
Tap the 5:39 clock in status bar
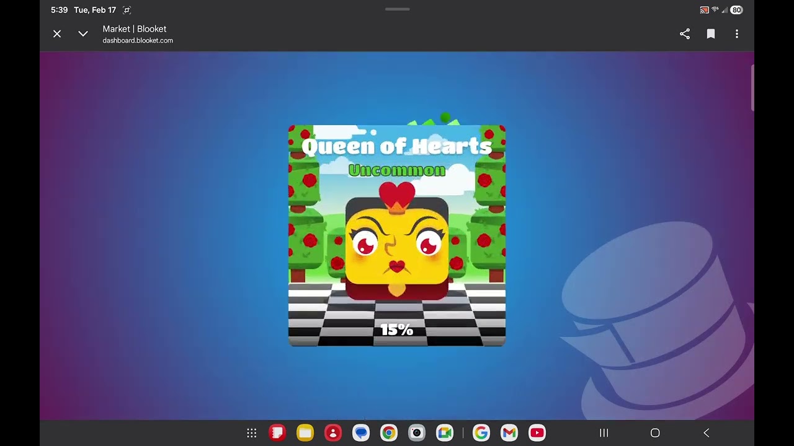point(59,10)
